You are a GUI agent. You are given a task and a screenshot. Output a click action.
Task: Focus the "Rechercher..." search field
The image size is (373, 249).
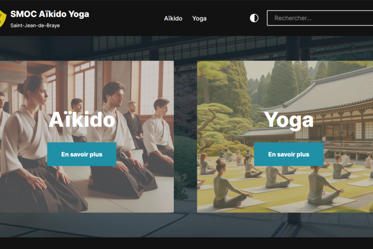[320, 18]
